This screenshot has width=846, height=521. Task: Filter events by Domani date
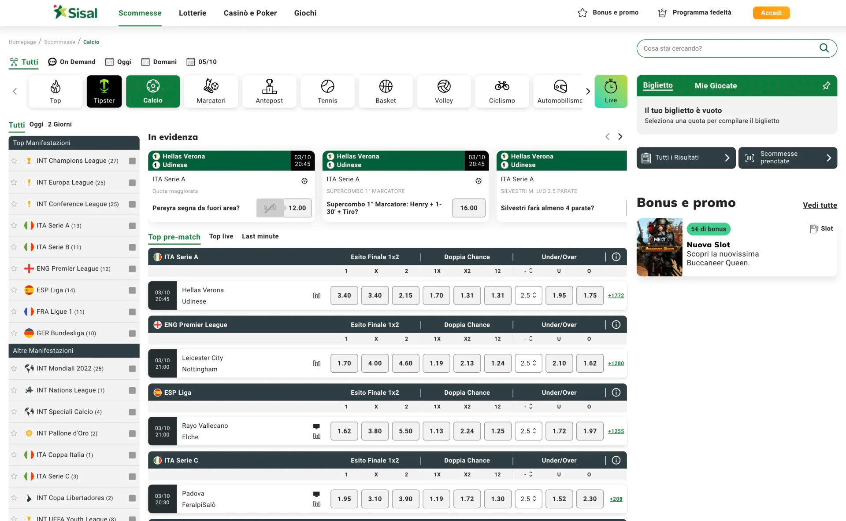tap(159, 62)
